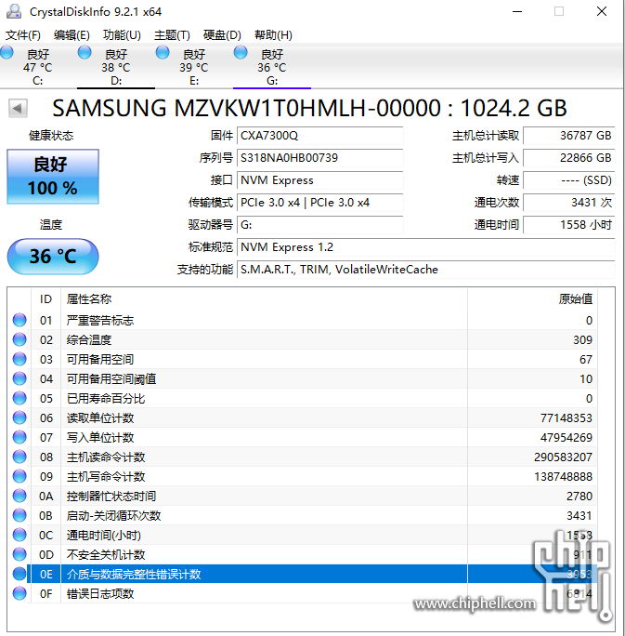This screenshot has width=625, height=636.
Task: Open the 主题(T) menu
Action: coord(172,35)
